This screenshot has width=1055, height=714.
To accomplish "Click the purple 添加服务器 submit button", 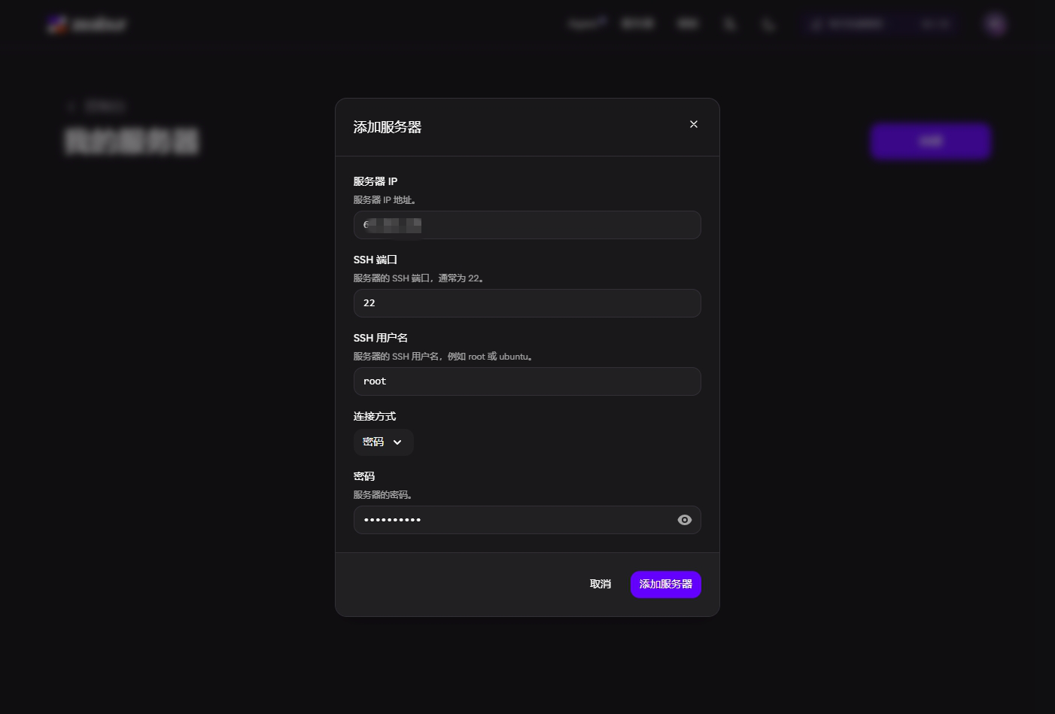I will click(666, 585).
